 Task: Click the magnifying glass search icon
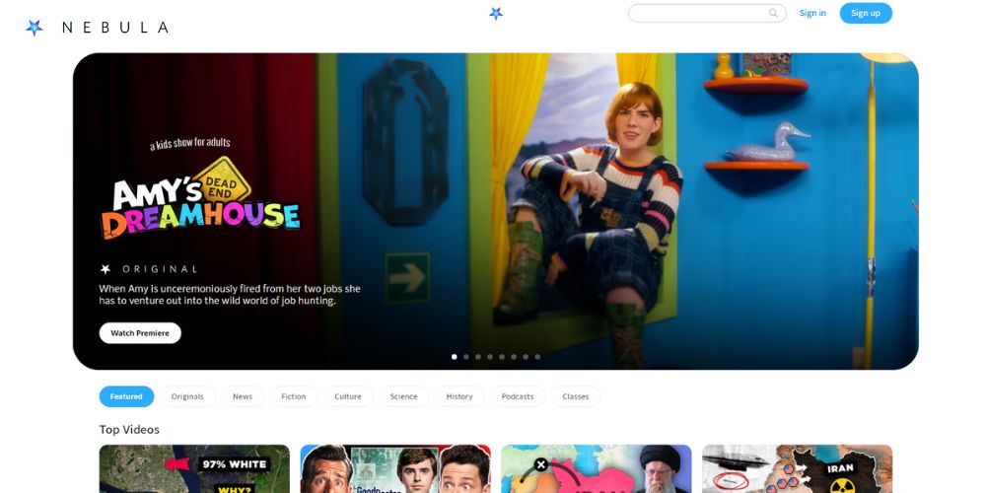(773, 13)
